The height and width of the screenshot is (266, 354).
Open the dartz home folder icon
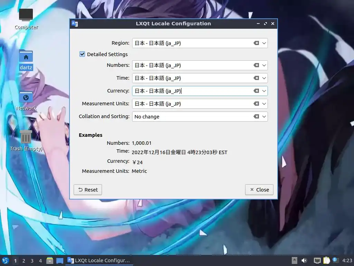[x=26, y=60]
